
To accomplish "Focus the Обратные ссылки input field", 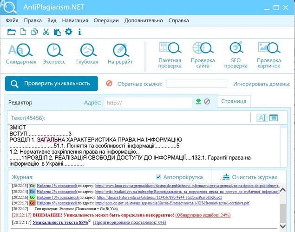I will [x=197, y=84].
